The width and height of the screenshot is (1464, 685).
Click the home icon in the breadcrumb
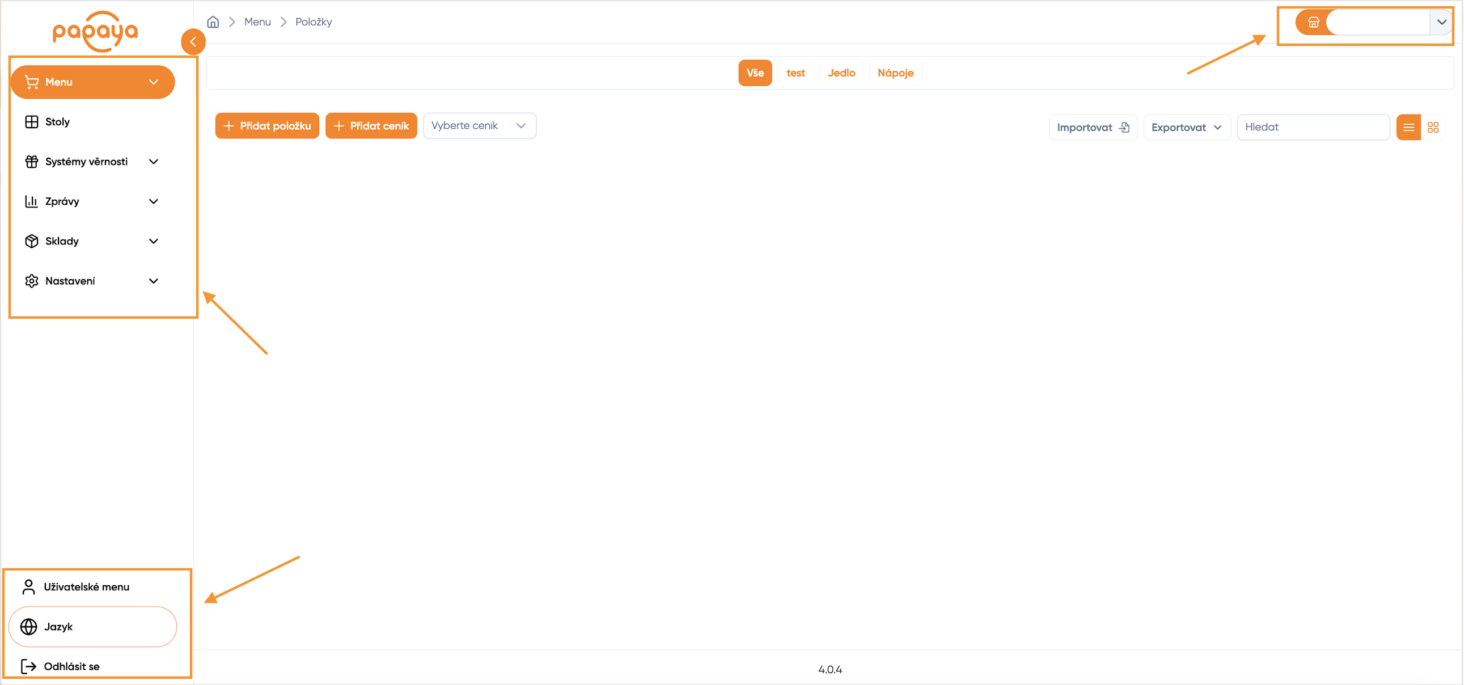click(213, 22)
